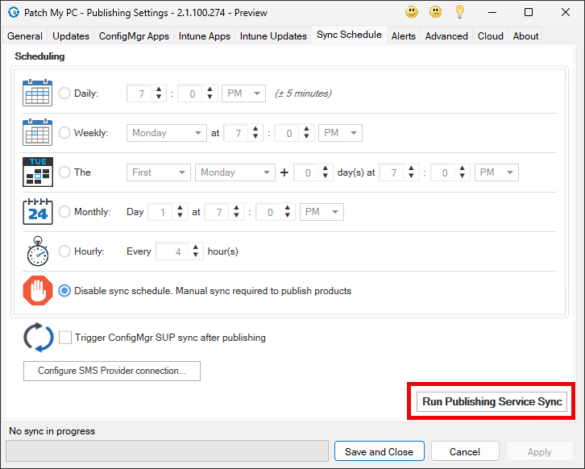Image resolution: width=585 pixels, height=469 pixels.
Task: Click the TUE calendar icon
Action: 38,172
